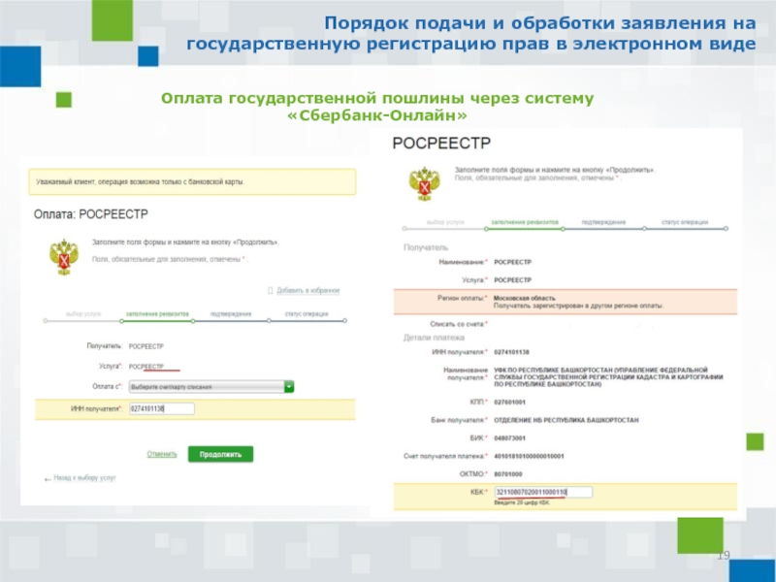Click the ИНН получателя input field

(162, 408)
